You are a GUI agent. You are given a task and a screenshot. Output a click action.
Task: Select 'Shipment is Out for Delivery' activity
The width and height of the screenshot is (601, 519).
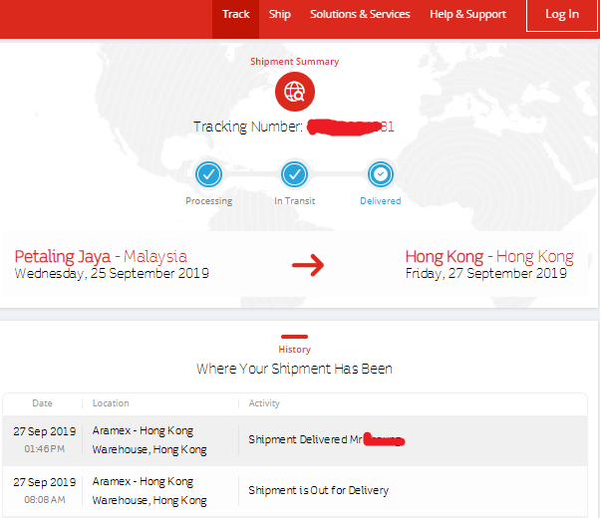coord(319,490)
